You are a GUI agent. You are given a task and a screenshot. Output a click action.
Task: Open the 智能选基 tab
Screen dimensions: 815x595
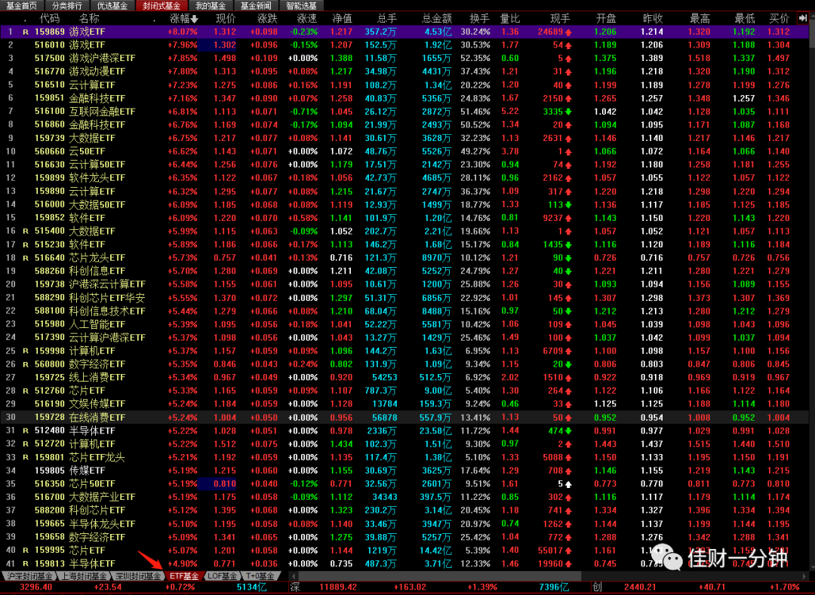301,6
